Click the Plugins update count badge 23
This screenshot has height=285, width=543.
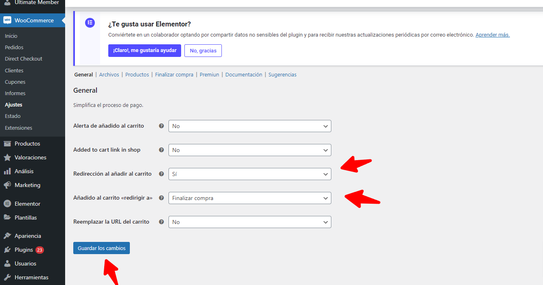[x=39, y=250]
